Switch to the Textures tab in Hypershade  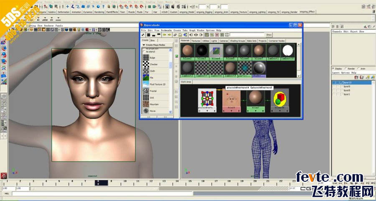click(196, 41)
